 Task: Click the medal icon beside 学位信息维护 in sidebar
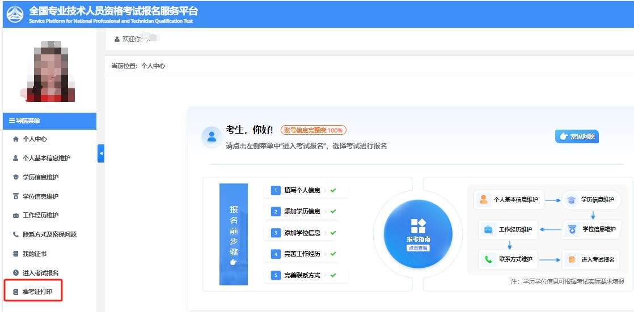point(15,196)
